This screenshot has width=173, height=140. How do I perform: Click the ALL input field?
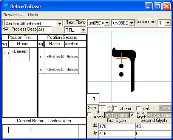pos(45,30)
